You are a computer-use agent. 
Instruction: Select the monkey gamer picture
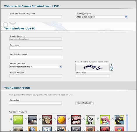coord(47,120)
